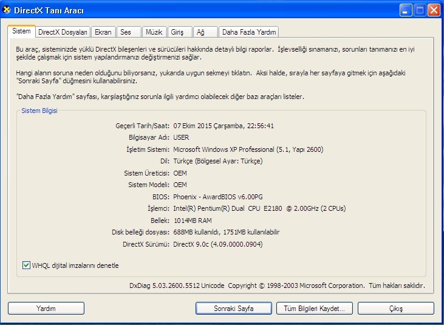Viewport: 444px width, 325px height.
Task: Click the 1014MB RAM value
Action: coord(193,221)
